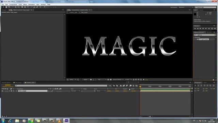
Task: Click the Effects & Presets search field
Action: 205,35
